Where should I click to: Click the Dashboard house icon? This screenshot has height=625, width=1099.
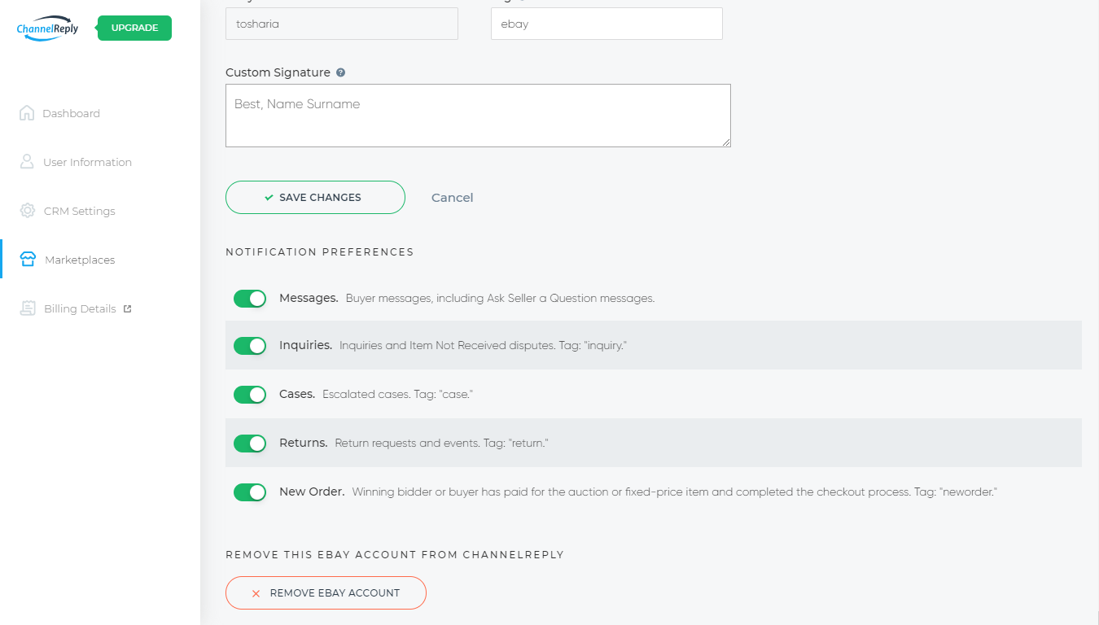(27, 113)
